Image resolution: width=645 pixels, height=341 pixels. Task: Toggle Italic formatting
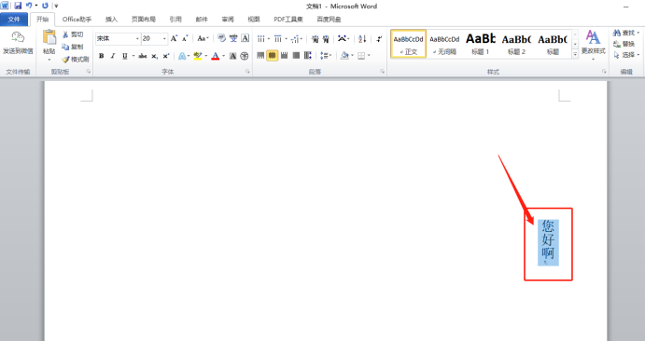tap(113, 56)
